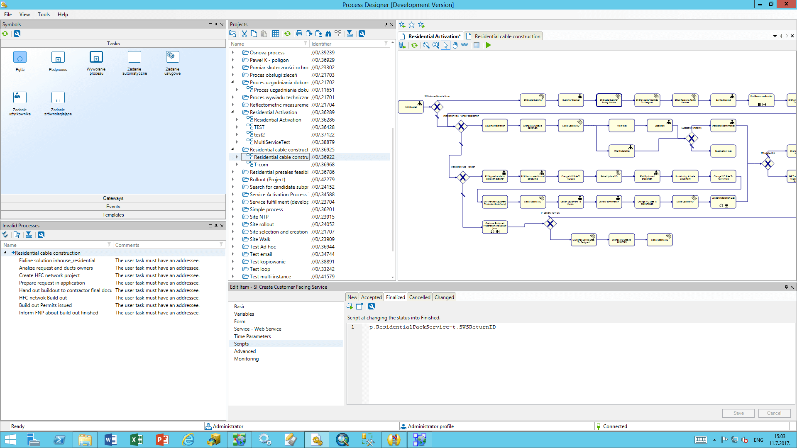Toggle the Name column filter in Projects
The height and width of the screenshot is (448, 797).
tap(306, 44)
